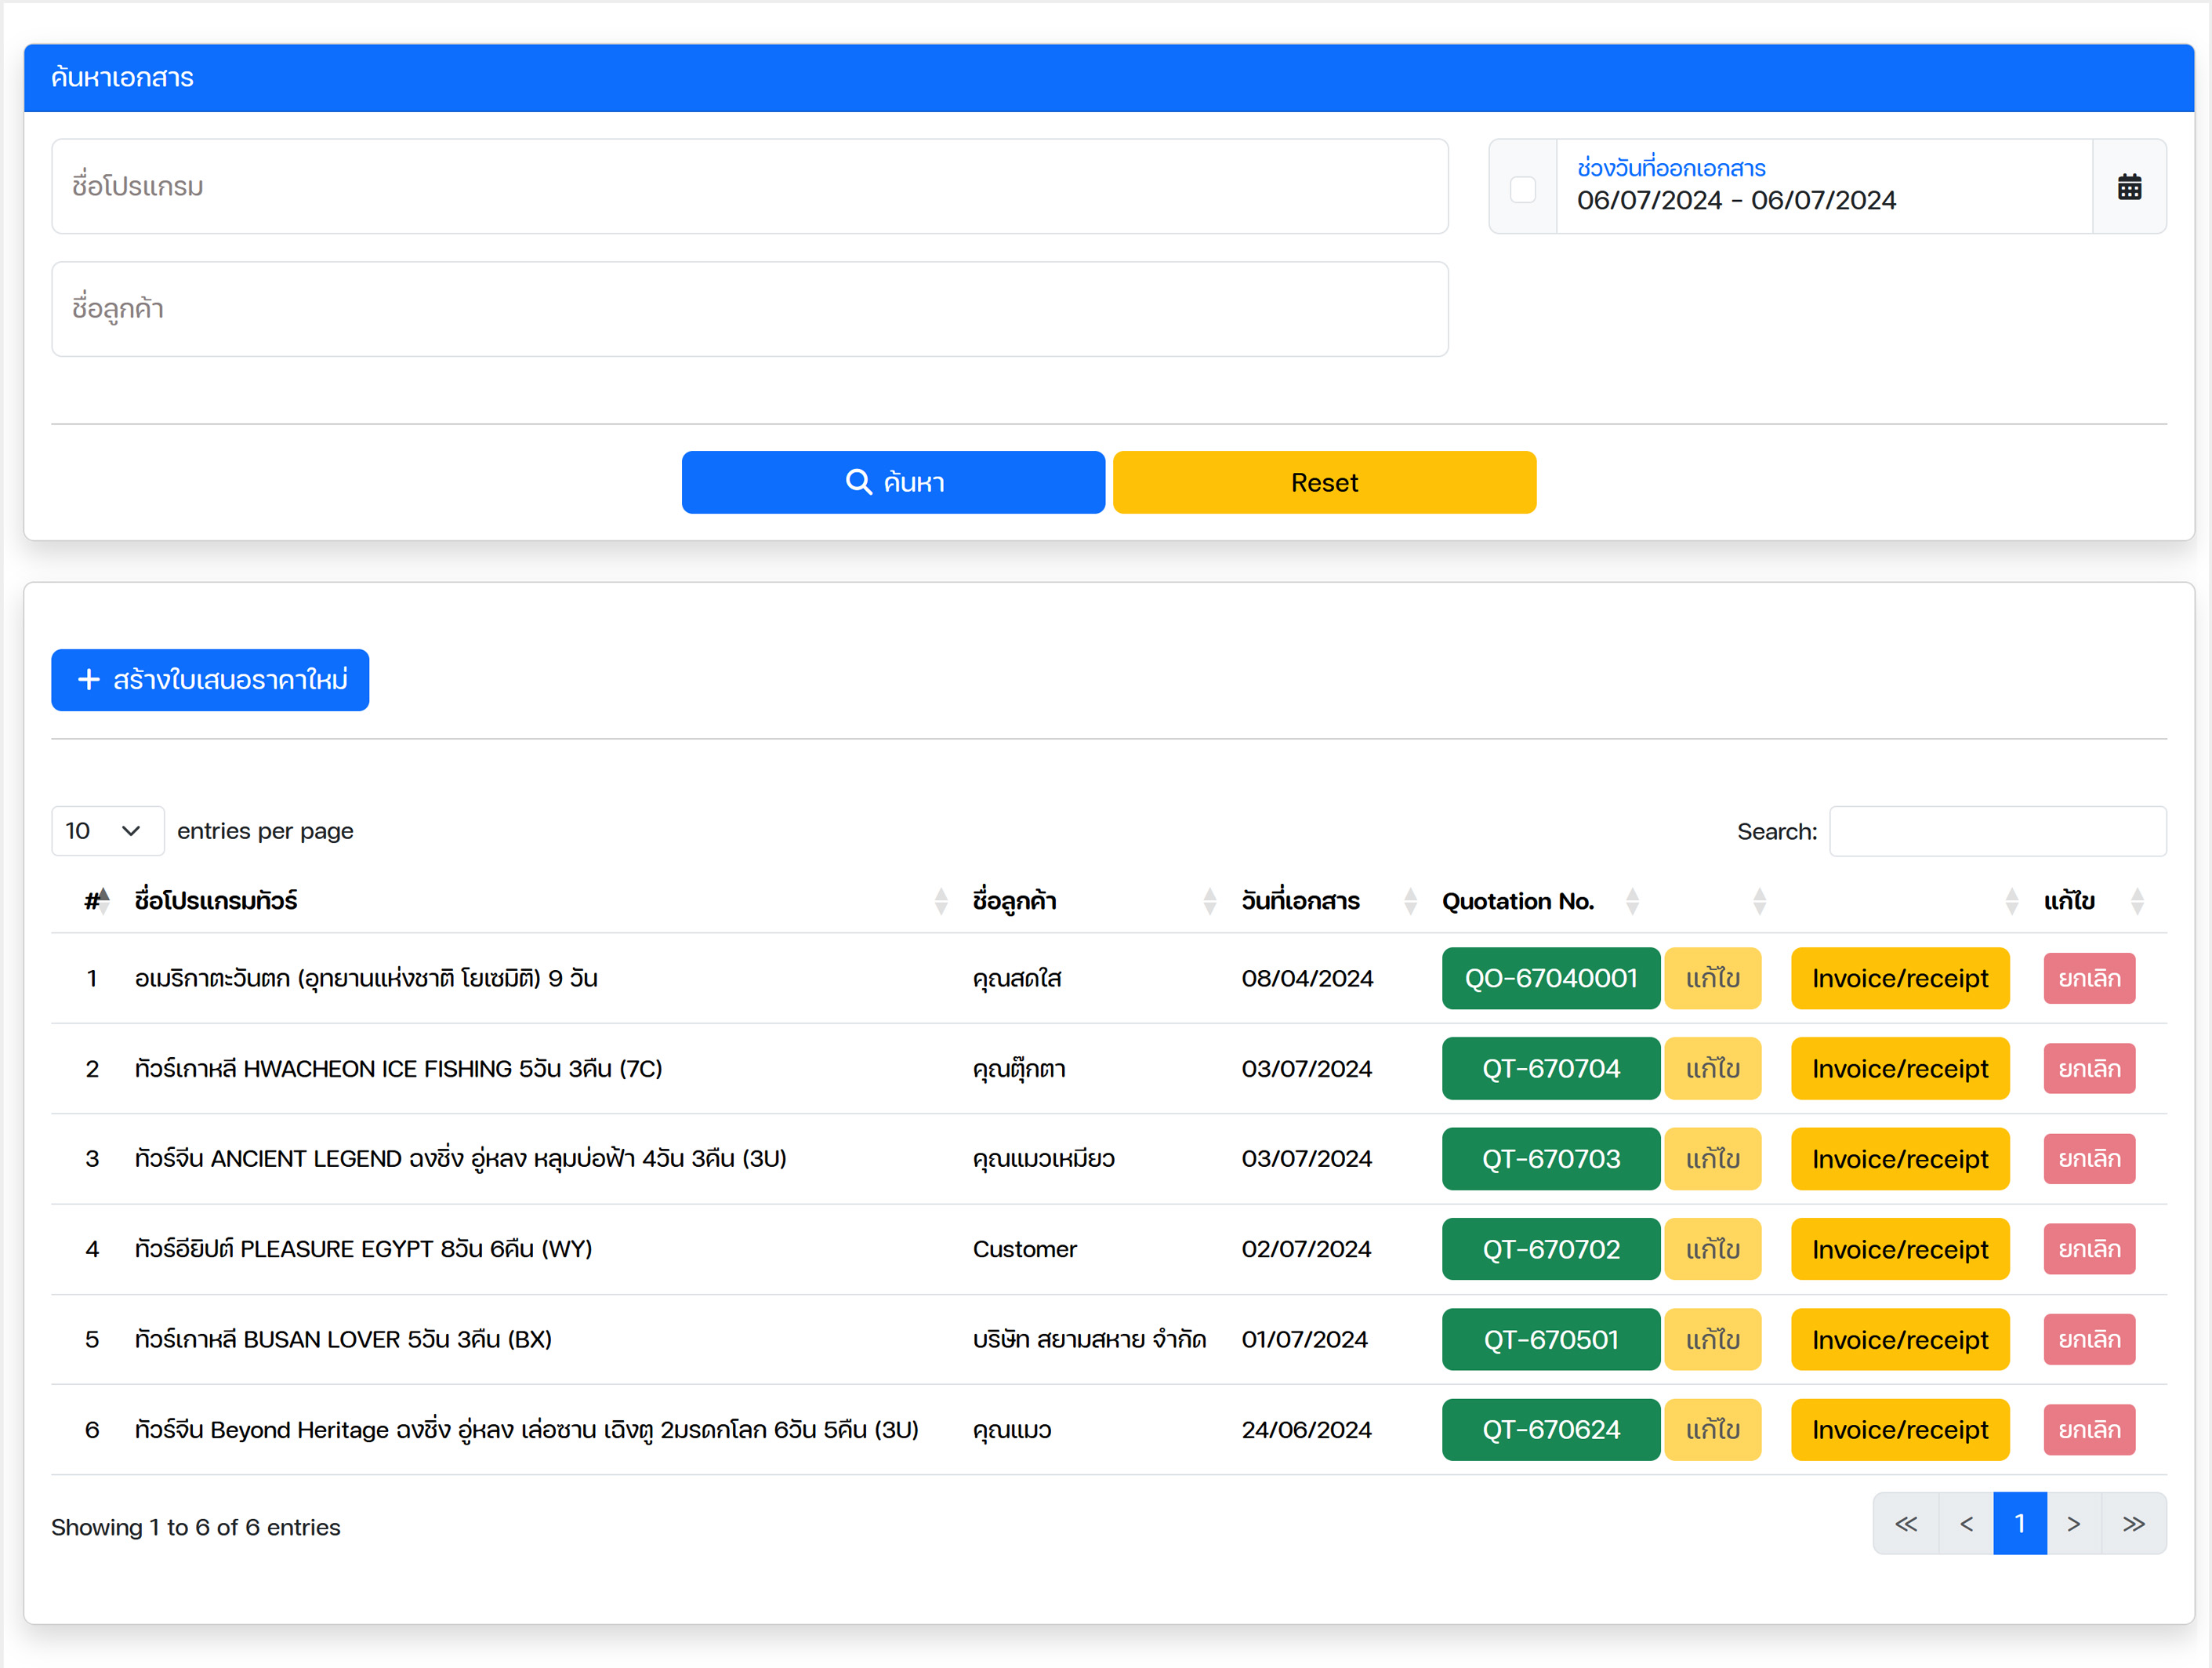
Task: Cancel with ยกเลิก for คุณแมวเหมียว row
Action: pyautogui.click(x=2089, y=1159)
